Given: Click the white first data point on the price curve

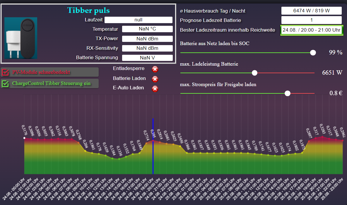Looking at the screenshot, I should (24, 138).
